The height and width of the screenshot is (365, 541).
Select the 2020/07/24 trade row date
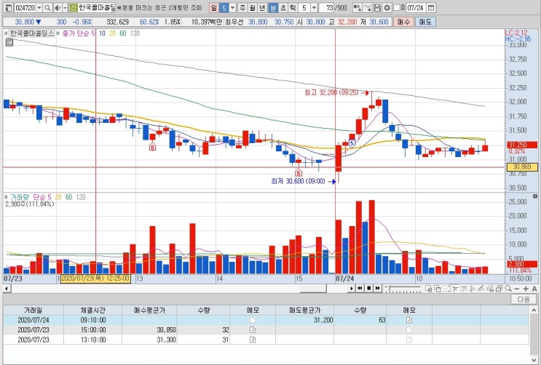33,320
